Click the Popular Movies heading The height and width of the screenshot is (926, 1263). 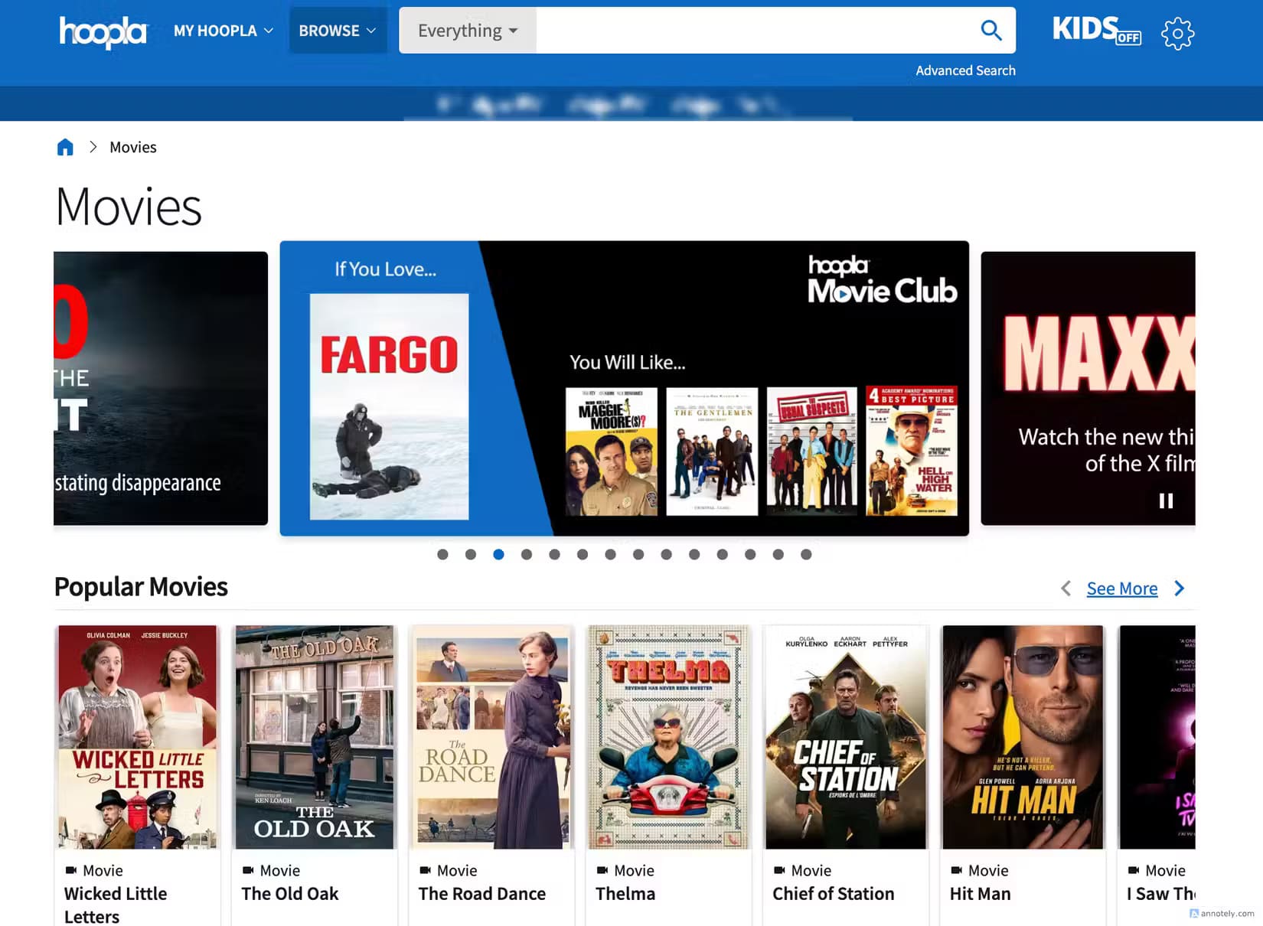(x=141, y=587)
